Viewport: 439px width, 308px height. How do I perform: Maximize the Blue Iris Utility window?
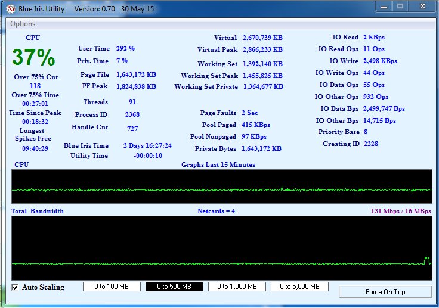coord(400,7)
